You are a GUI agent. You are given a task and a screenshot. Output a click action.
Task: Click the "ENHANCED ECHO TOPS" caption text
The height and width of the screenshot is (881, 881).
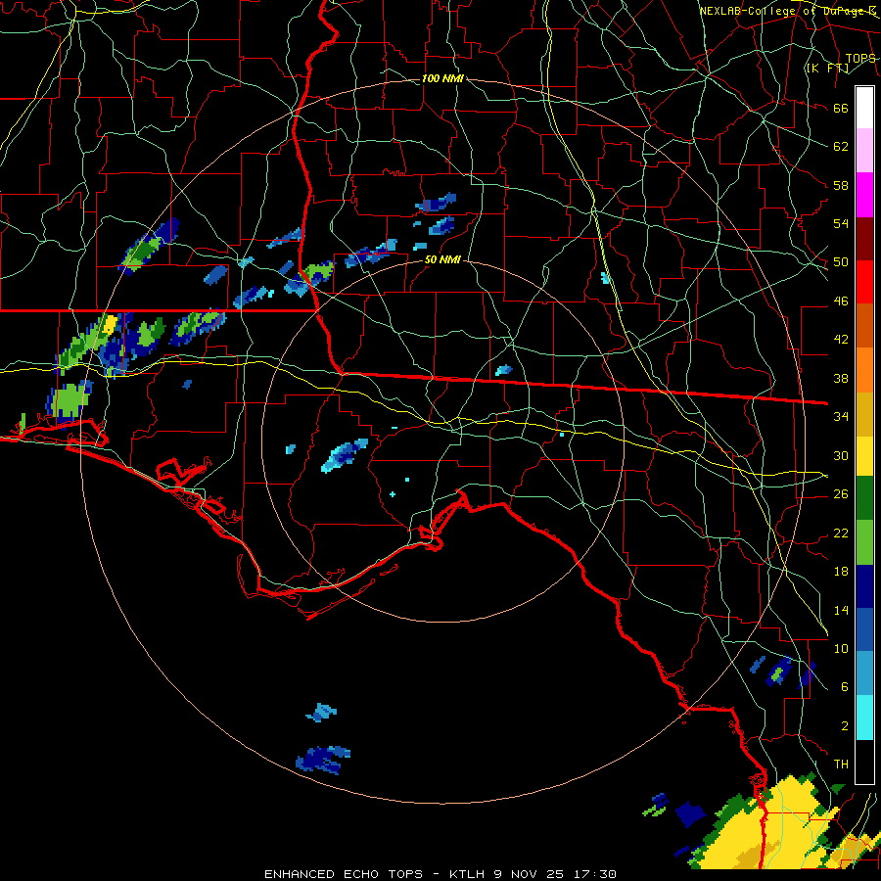(x=344, y=874)
